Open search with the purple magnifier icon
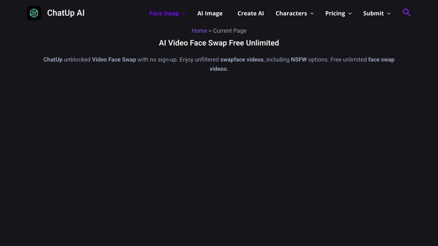 pos(406,13)
